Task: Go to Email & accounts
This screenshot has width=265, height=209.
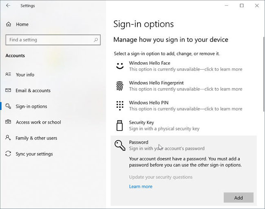Action: (x=33, y=91)
